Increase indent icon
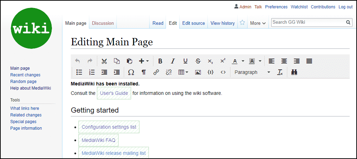 tap(117, 72)
